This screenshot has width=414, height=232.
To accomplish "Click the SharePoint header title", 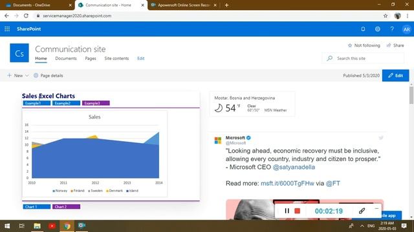I will click(x=28, y=29).
